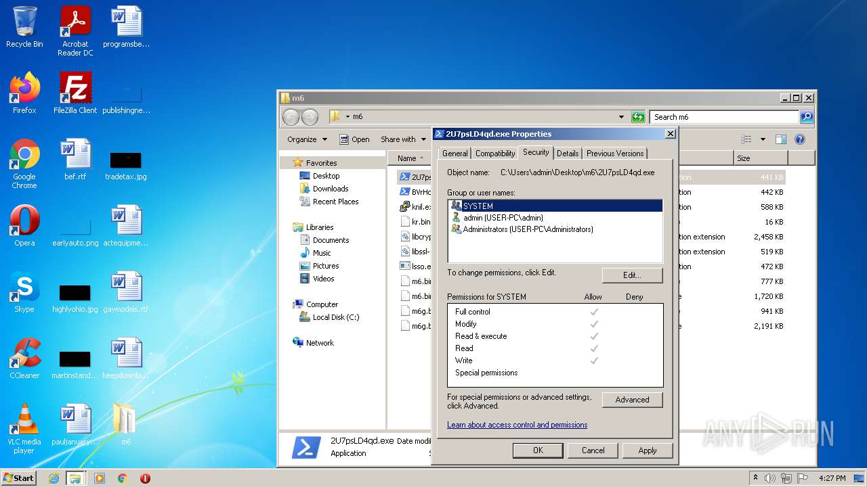Open the Videos library
Screen dimensions: 867x487
click(x=323, y=279)
